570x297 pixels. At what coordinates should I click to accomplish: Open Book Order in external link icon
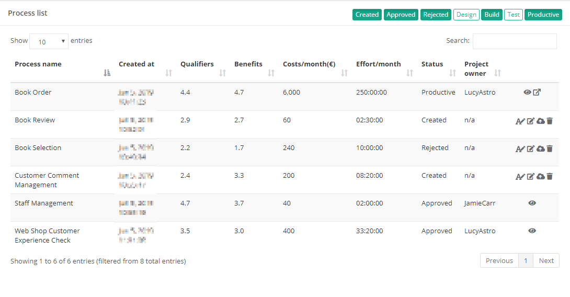(x=537, y=93)
